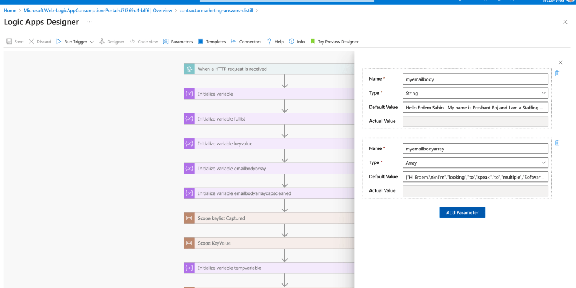Click the Try Preview Designer flag icon
The width and height of the screenshot is (576, 288).
coord(312,42)
